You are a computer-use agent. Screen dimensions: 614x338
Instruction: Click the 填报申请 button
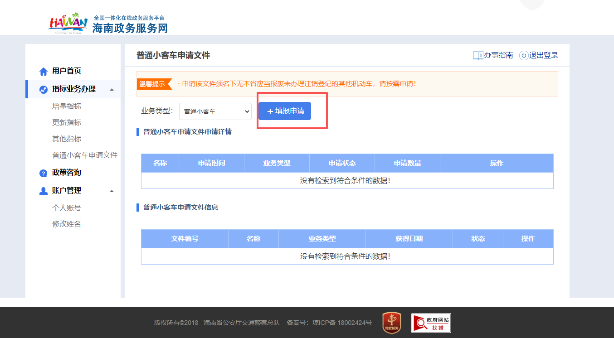click(284, 111)
